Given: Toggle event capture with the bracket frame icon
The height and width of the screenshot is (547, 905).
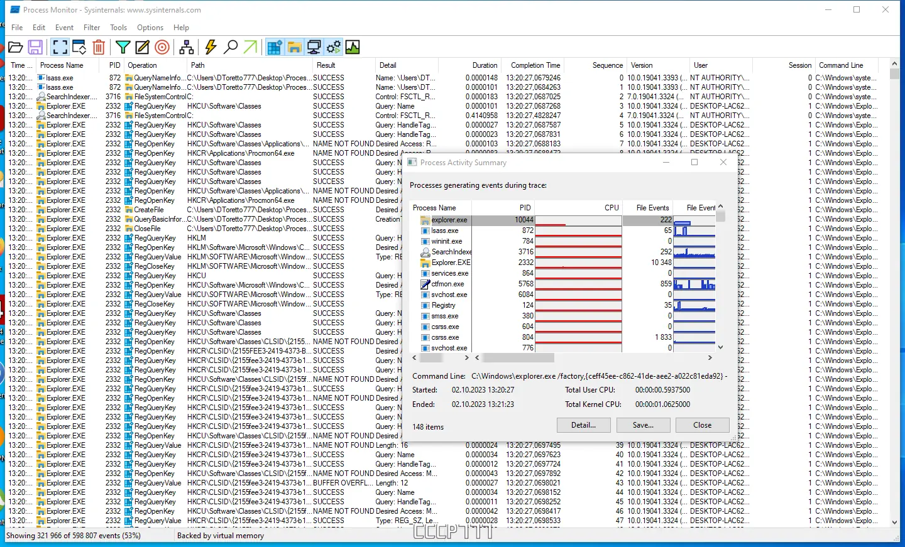Looking at the screenshot, I should click(60, 47).
